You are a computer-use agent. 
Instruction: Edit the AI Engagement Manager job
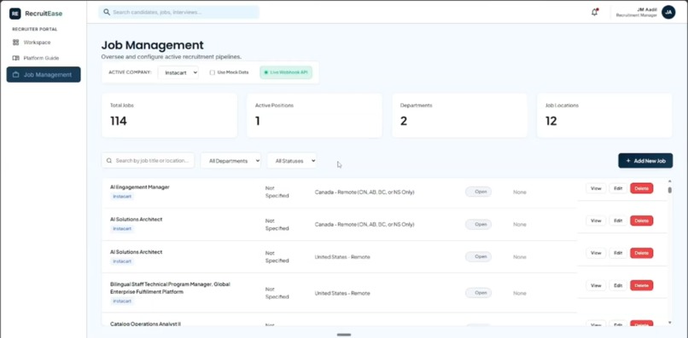[618, 188]
